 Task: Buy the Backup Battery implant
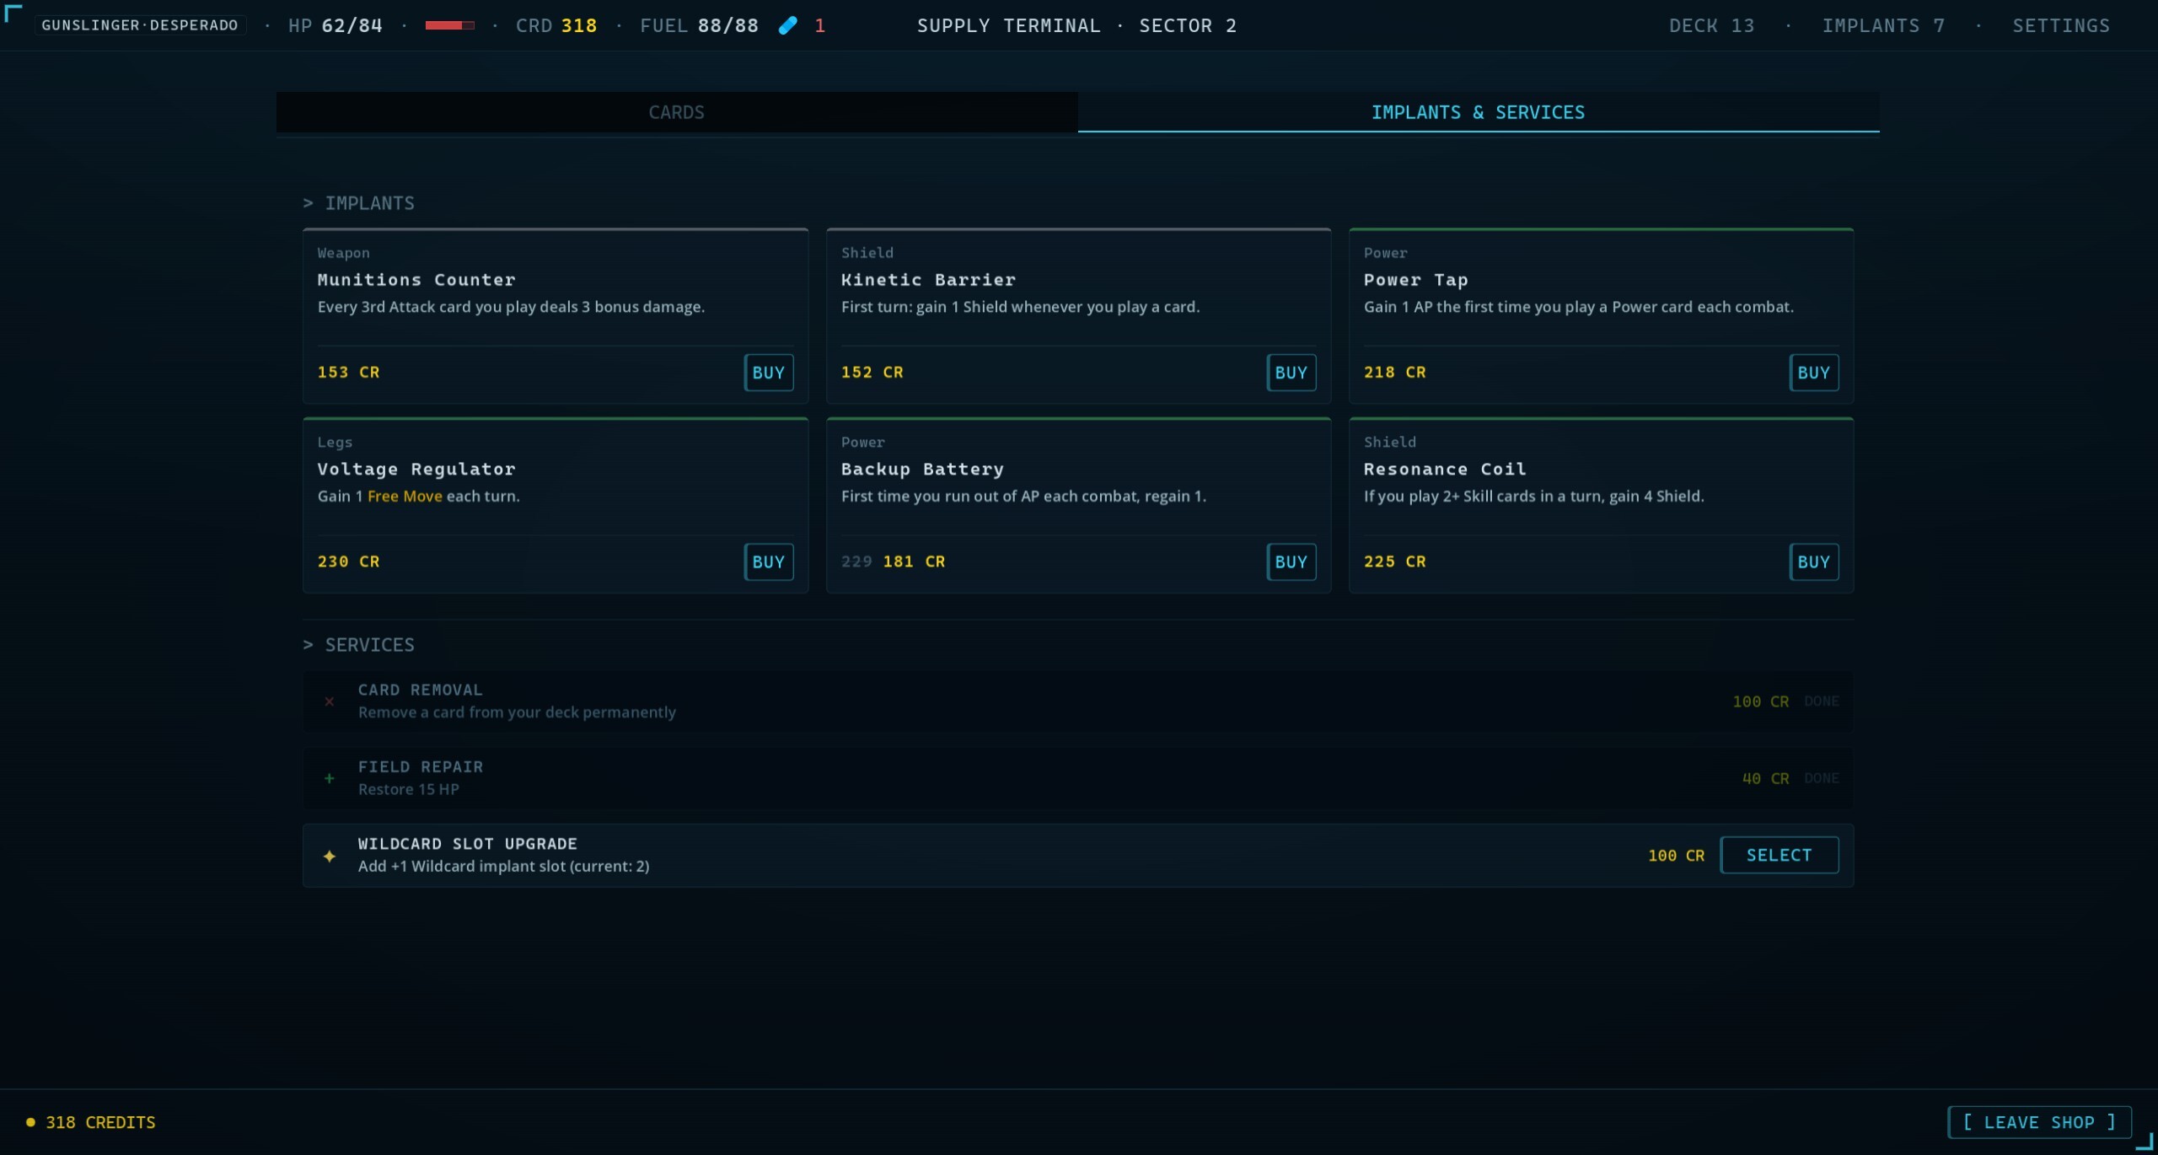[1291, 561]
